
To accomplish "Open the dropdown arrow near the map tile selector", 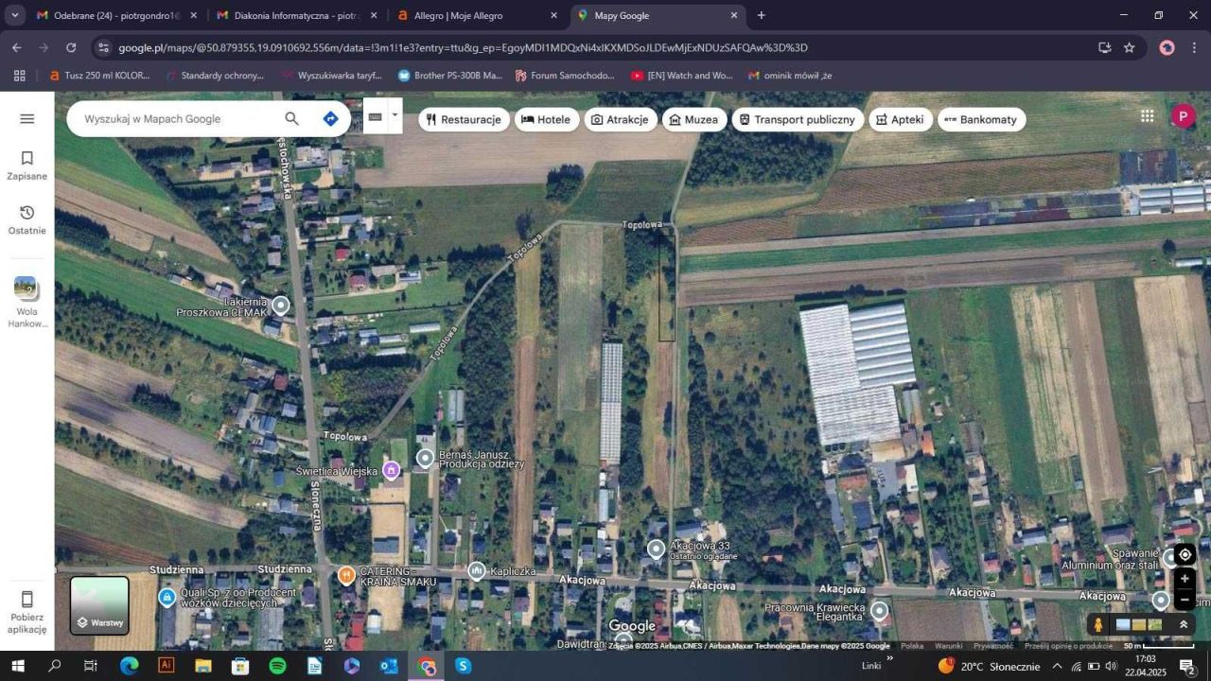I will tap(395, 115).
